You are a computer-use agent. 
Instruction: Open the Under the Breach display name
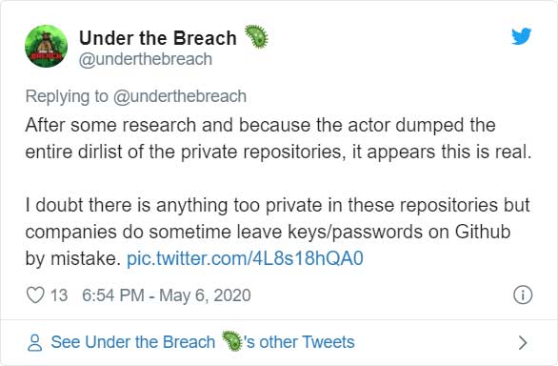pos(158,38)
